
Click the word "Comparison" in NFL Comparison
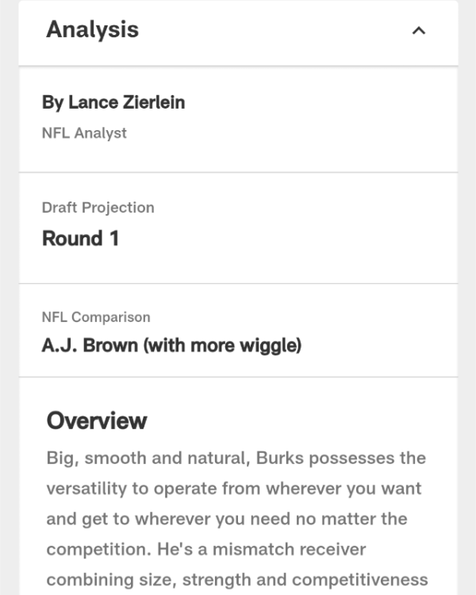[110, 317]
